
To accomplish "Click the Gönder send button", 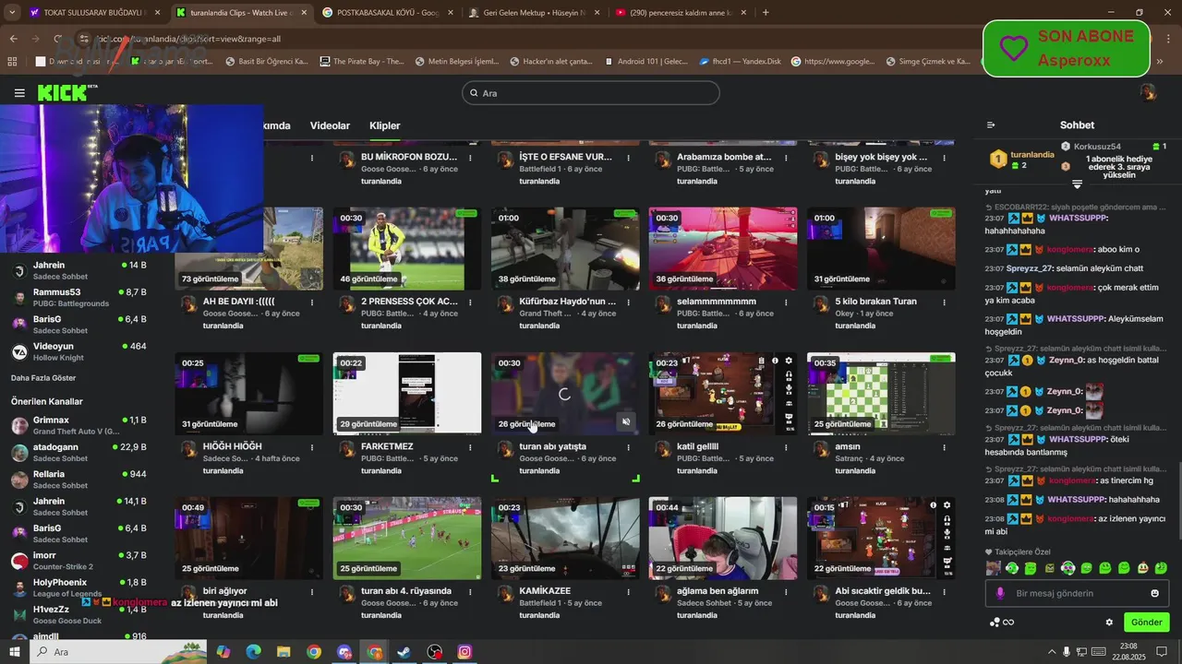I will click(1146, 622).
